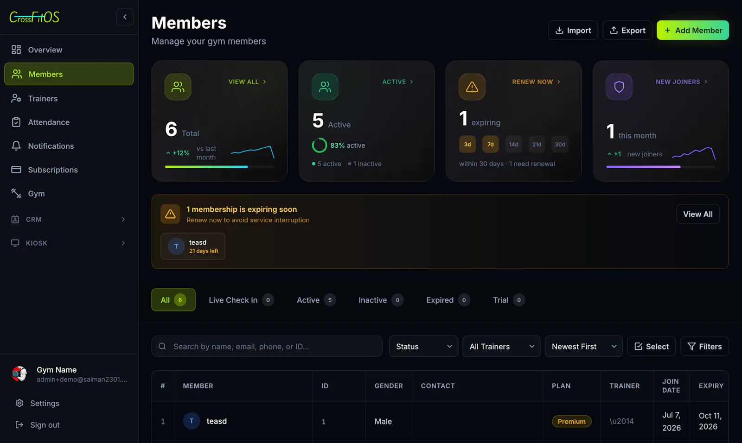
Task: Open the teasd 21 days left chip
Action: click(193, 246)
